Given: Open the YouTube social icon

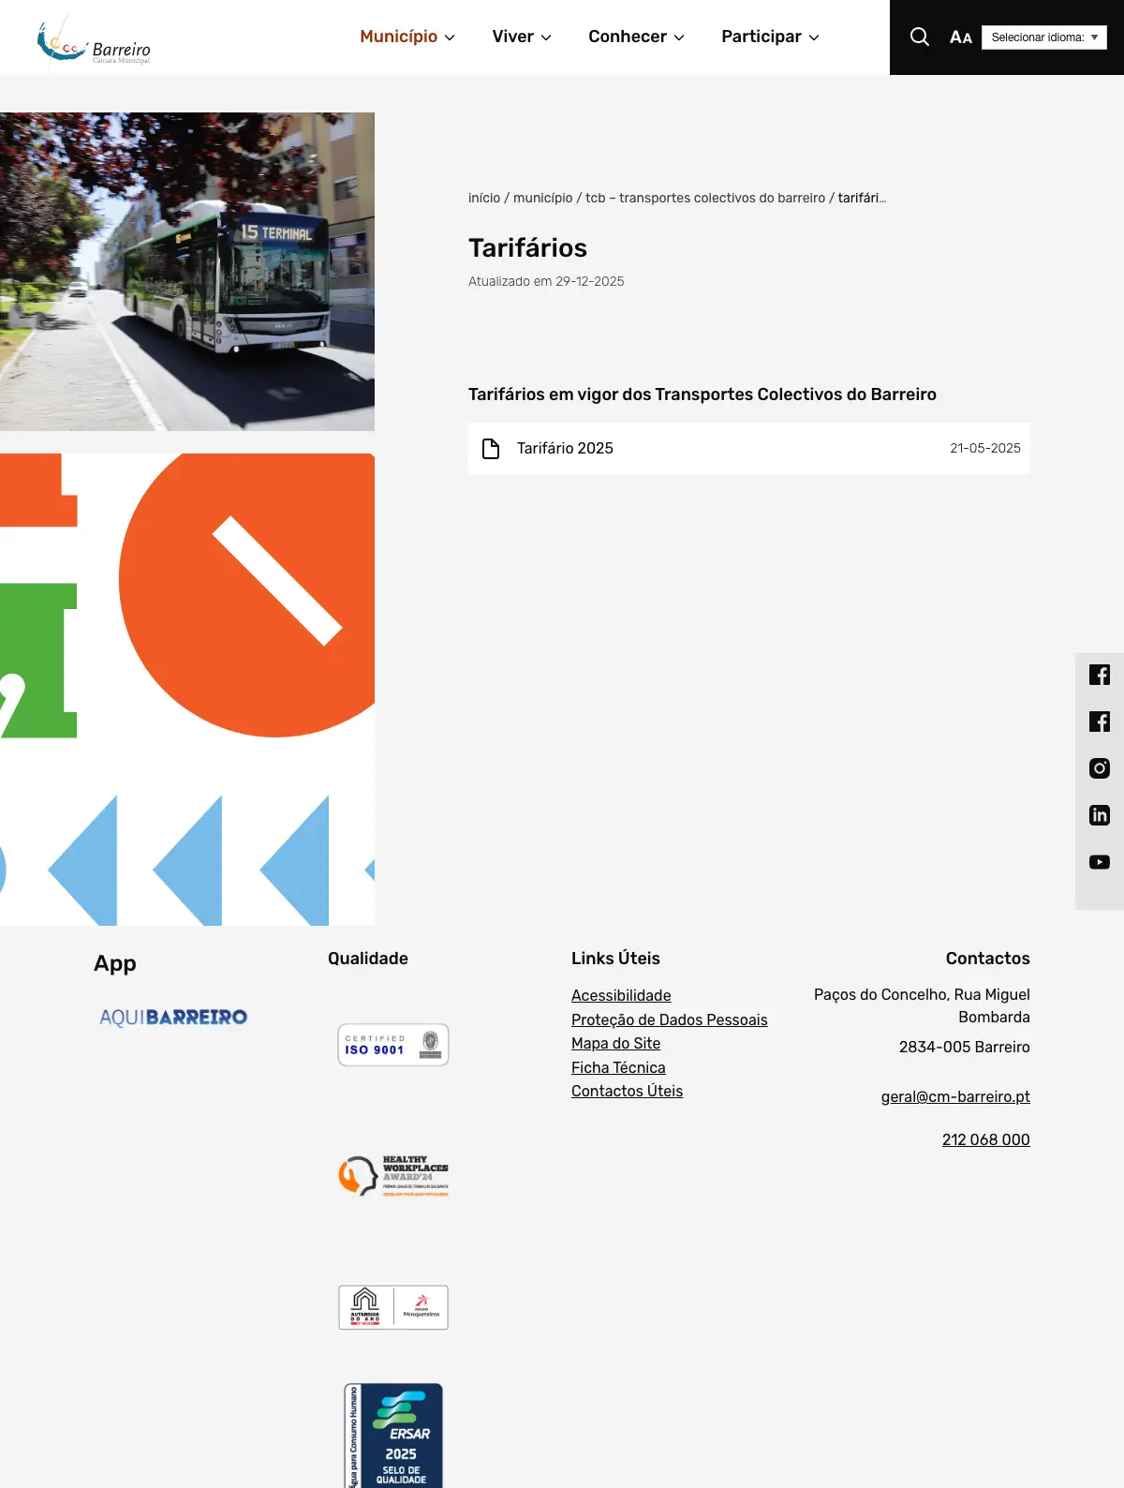Looking at the screenshot, I should (1100, 862).
